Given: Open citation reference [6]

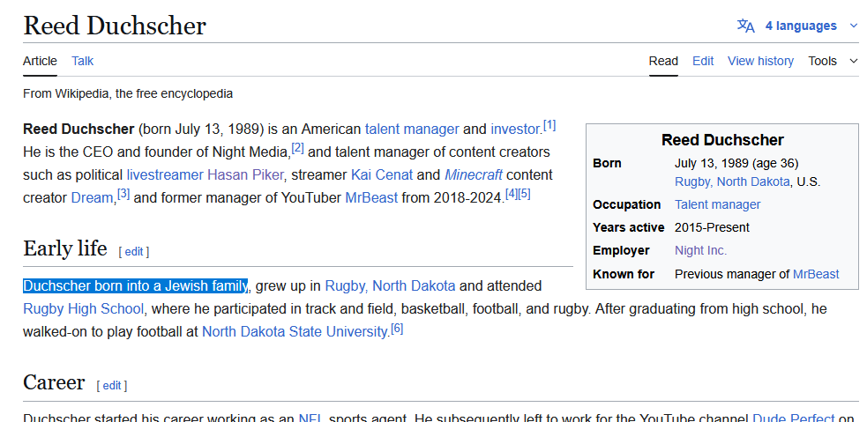Looking at the screenshot, I should [x=397, y=329].
